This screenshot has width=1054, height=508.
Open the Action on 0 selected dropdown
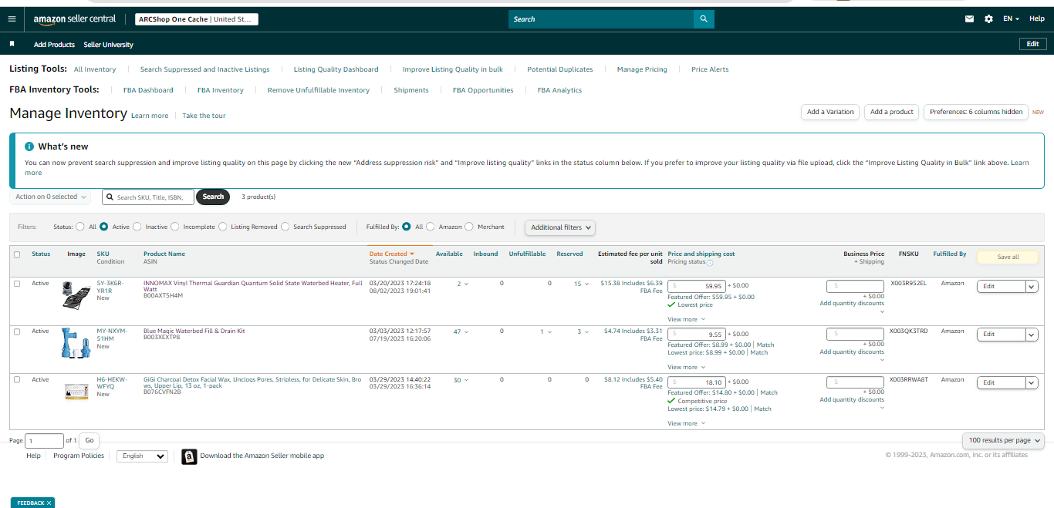click(x=50, y=197)
